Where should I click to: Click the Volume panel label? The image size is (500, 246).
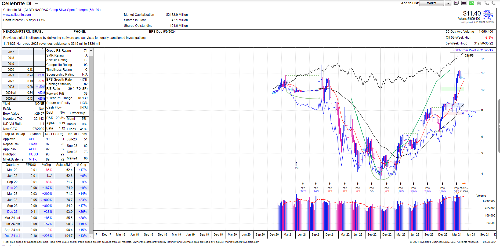coord(481,196)
